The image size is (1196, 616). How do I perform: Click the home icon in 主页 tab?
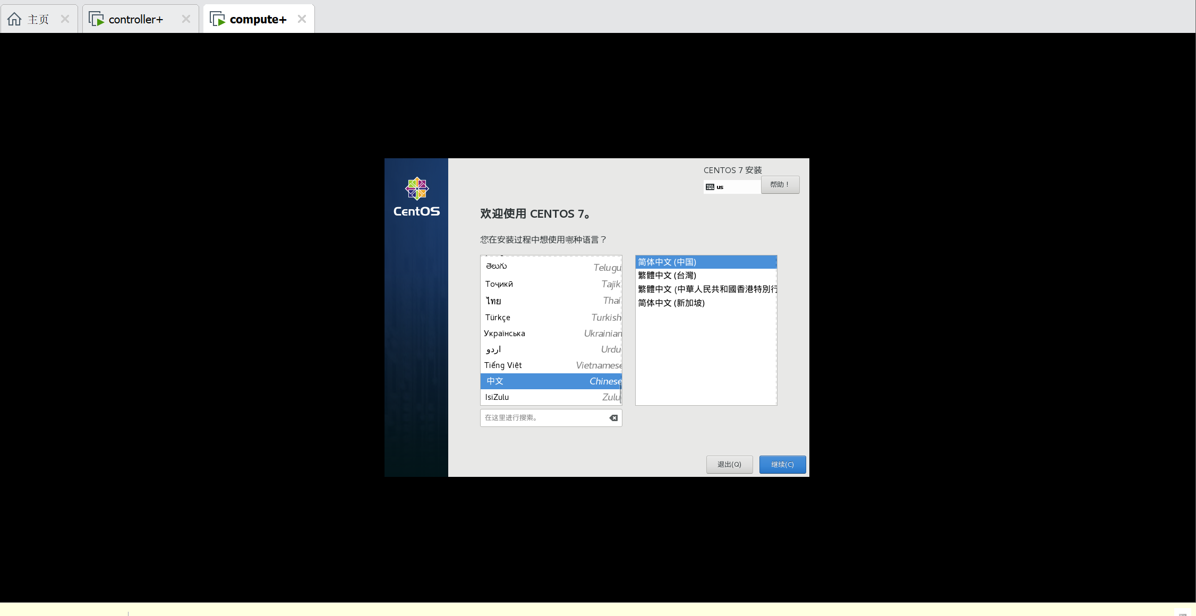(14, 19)
